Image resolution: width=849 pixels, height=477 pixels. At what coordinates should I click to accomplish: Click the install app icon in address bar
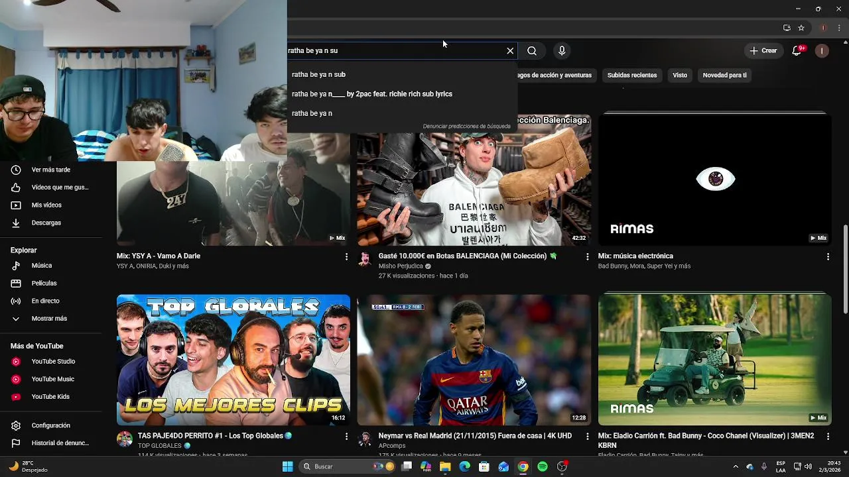[x=787, y=28]
